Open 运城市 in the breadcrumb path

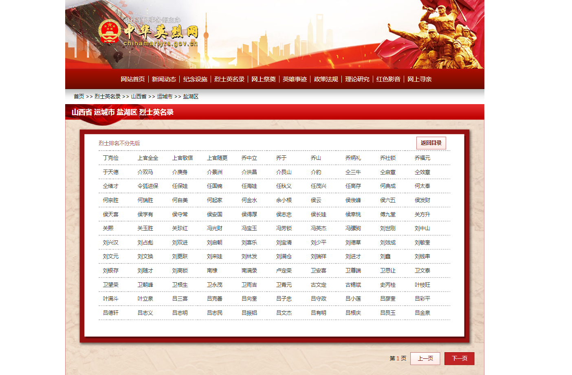[x=165, y=96]
